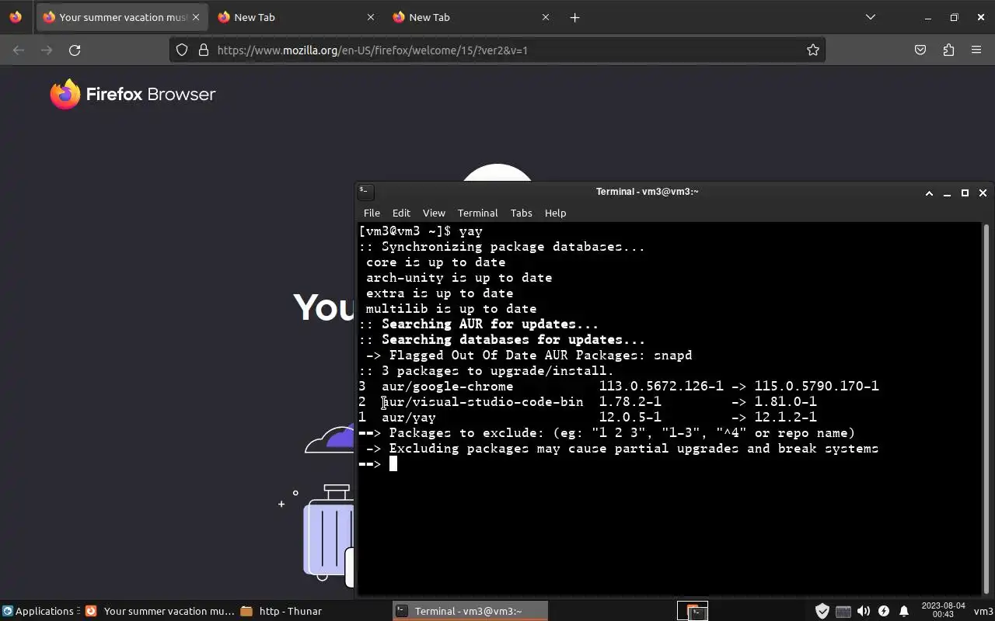995x621 pixels.
Task: Expand the list all tabs dropdown arrow
Action: click(871, 17)
